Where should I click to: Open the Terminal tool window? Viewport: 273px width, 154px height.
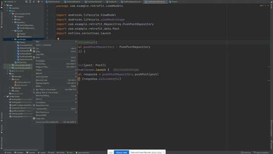point(31,152)
